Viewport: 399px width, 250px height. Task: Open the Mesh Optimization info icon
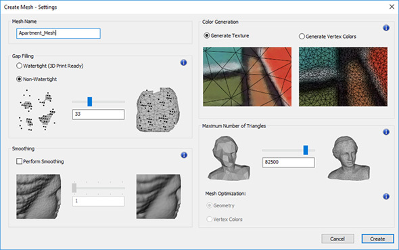click(x=386, y=196)
